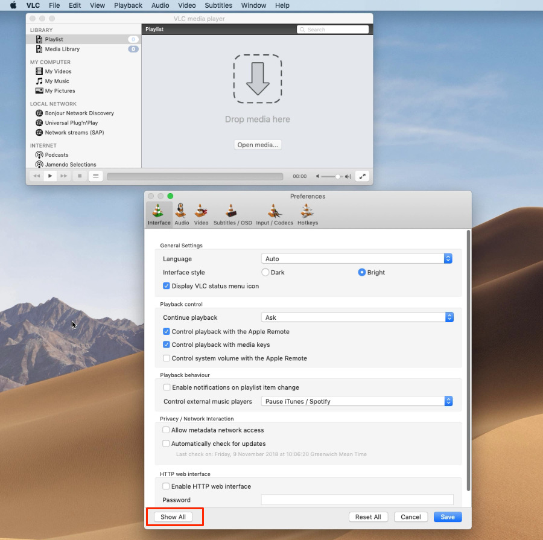Open Input / Codecs preferences tab
543x540 pixels.
(x=275, y=214)
